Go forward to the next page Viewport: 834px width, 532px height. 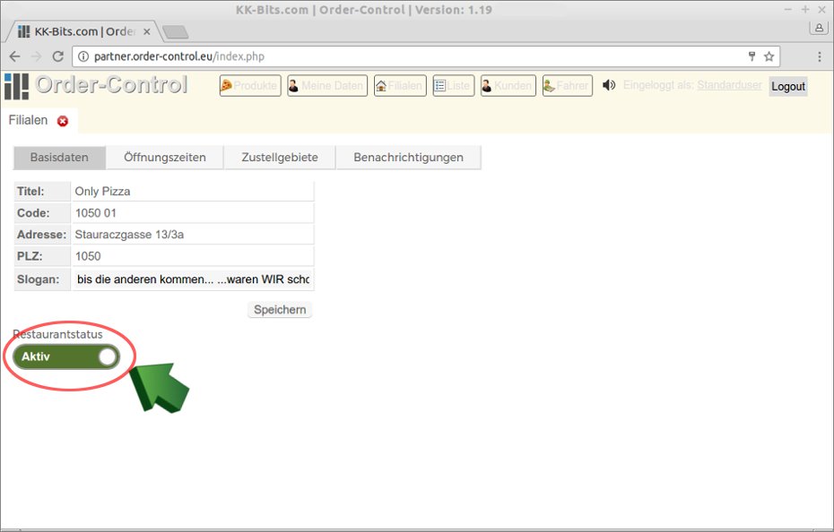(x=36, y=56)
